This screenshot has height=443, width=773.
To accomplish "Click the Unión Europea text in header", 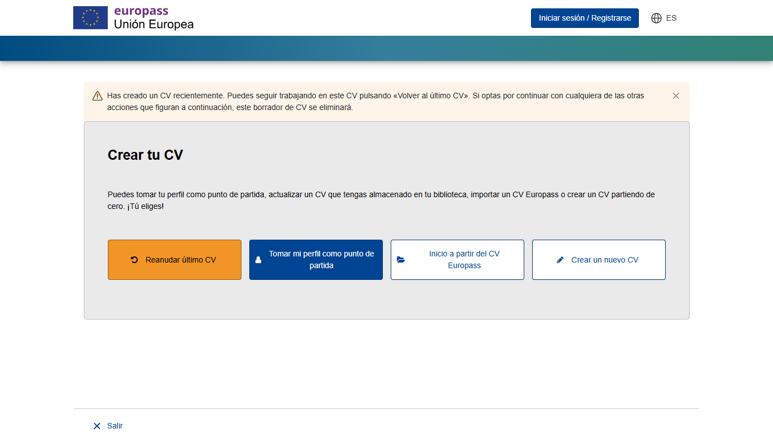I will tap(154, 24).
